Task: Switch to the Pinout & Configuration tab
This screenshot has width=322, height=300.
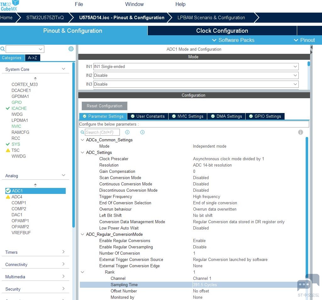Action: [x=73, y=31]
